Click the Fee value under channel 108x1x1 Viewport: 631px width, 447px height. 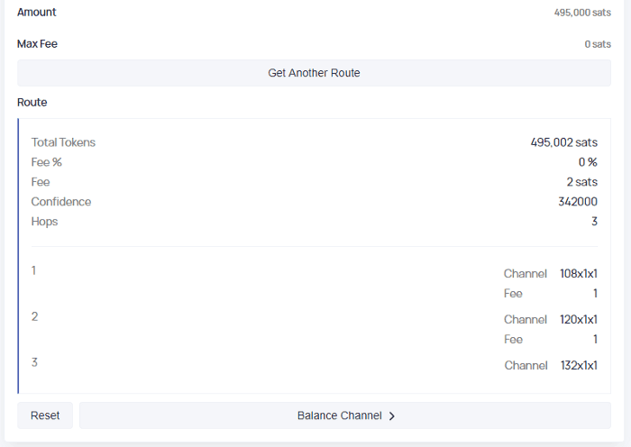(x=595, y=293)
